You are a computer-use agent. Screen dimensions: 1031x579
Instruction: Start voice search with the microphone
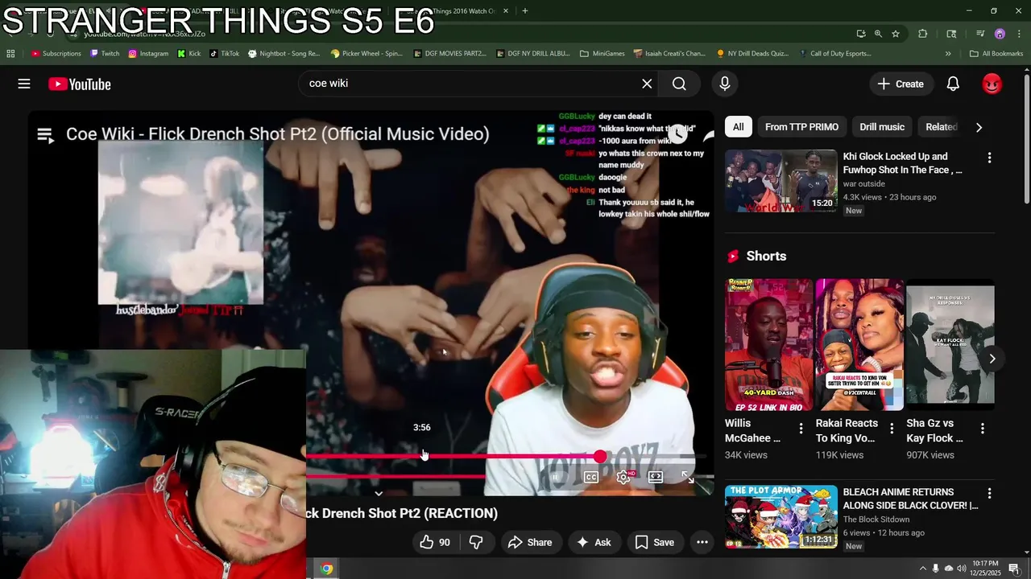724,84
